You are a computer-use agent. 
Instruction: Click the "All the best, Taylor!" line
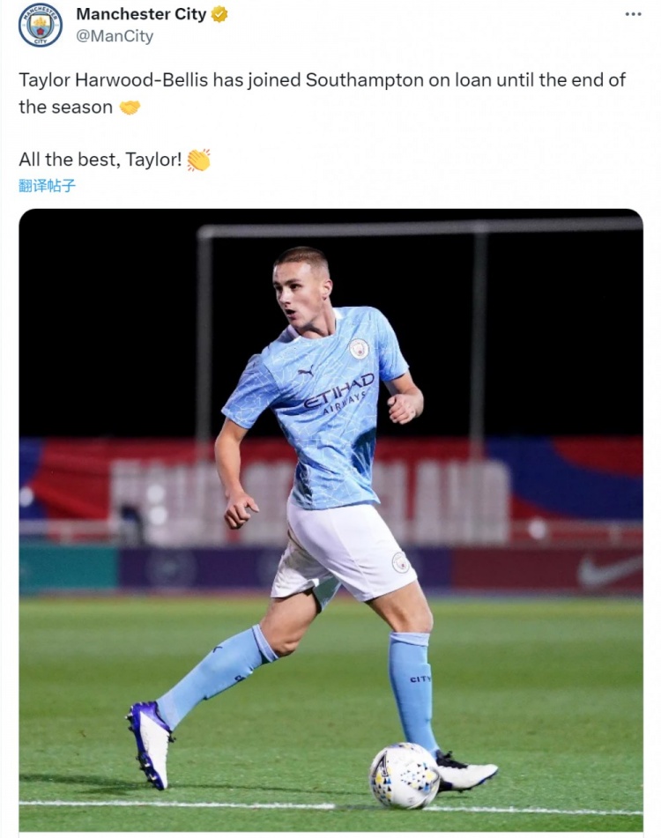click(100, 160)
